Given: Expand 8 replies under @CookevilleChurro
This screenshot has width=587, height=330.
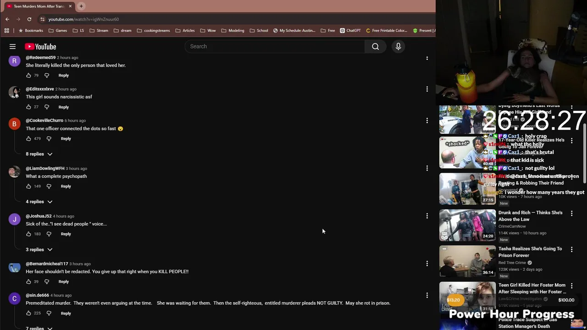Looking at the screenshot, I should click(39, 154).
